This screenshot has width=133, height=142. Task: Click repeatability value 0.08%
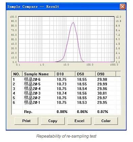(x=62, y=112)
